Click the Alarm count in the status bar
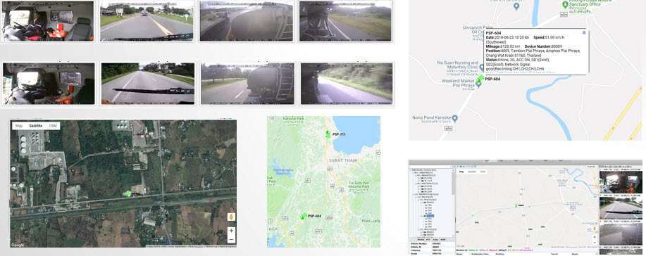The height and width of the screenshot is (256, 646). point(493,250)
